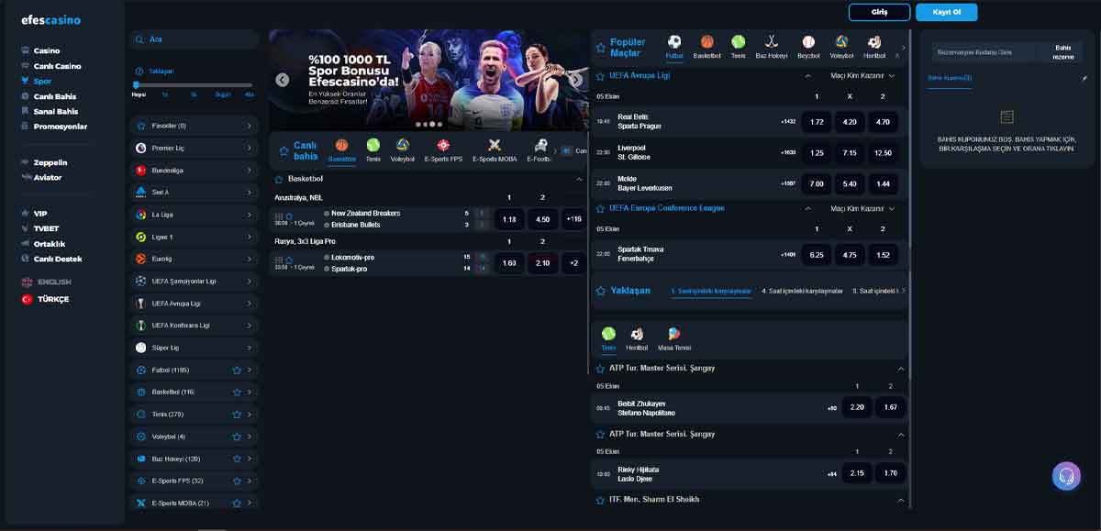1101x531 pixels.
Task: Show the next banner slide
Action: (576, 80)
